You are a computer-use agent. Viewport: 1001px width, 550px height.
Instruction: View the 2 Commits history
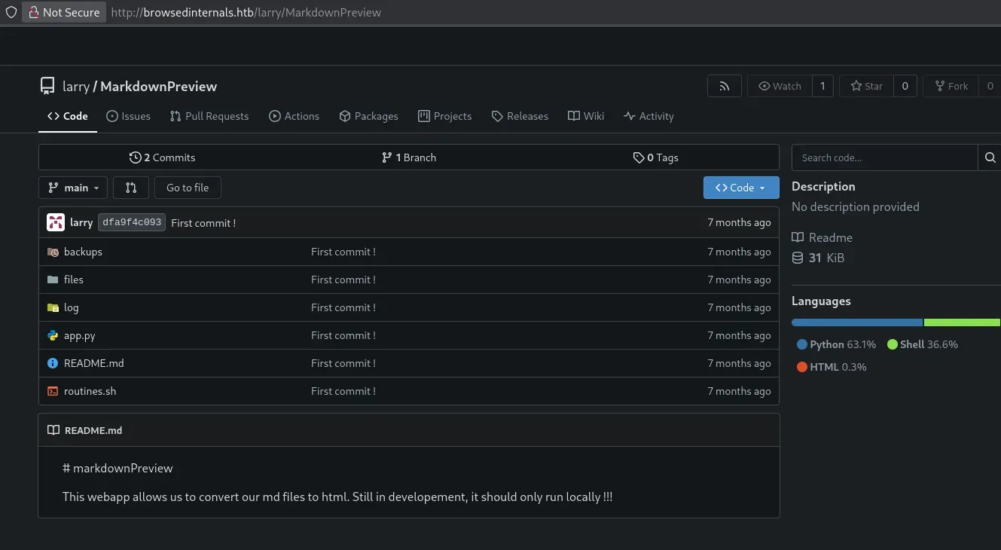point(163,157)
